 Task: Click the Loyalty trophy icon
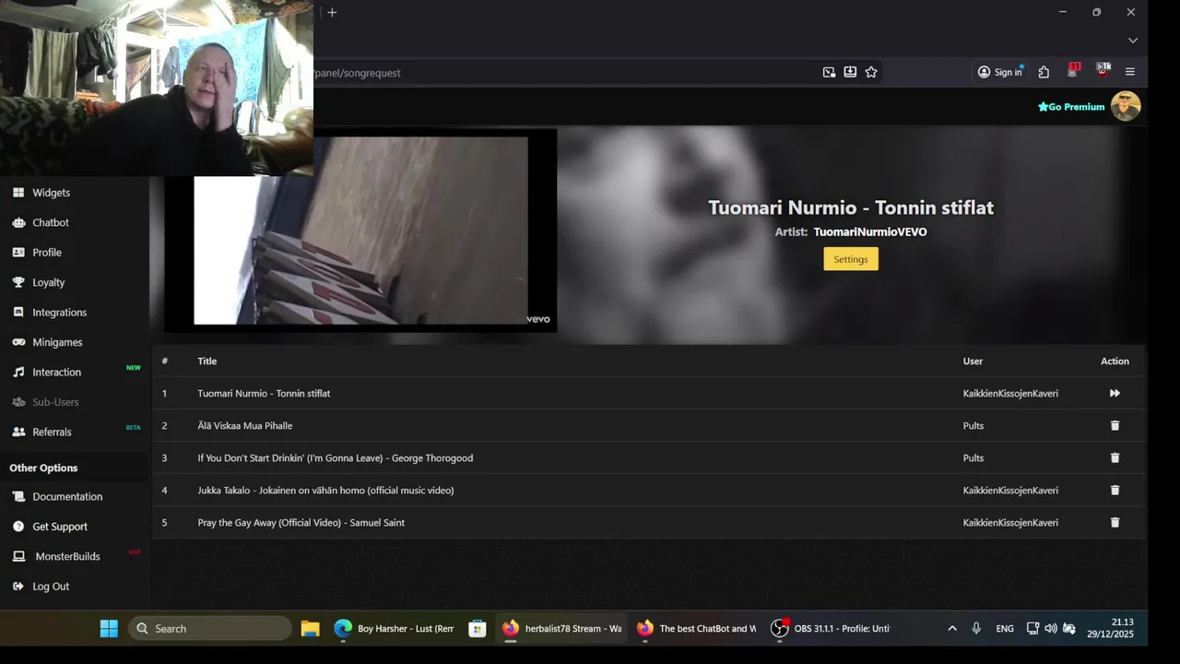click(18, 282)
